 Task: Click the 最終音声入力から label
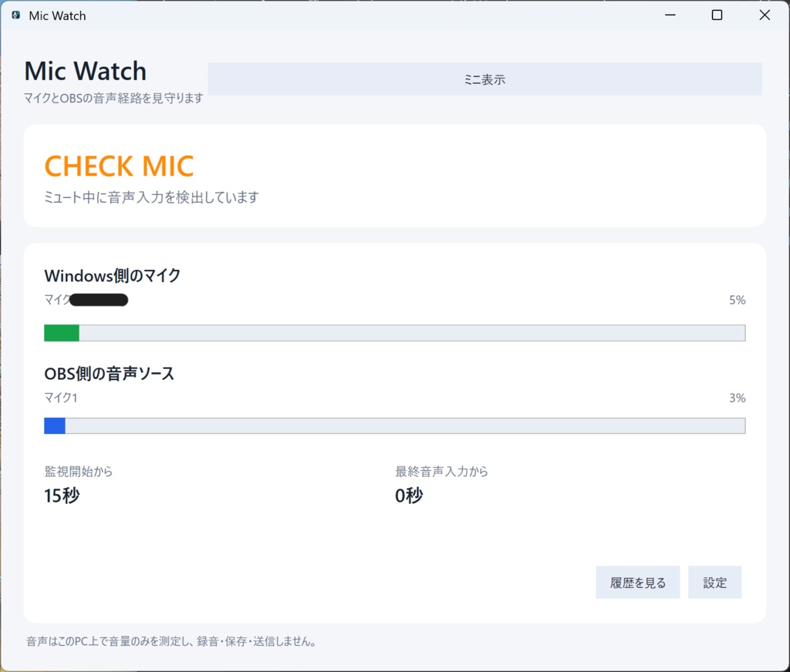[441, 472]
